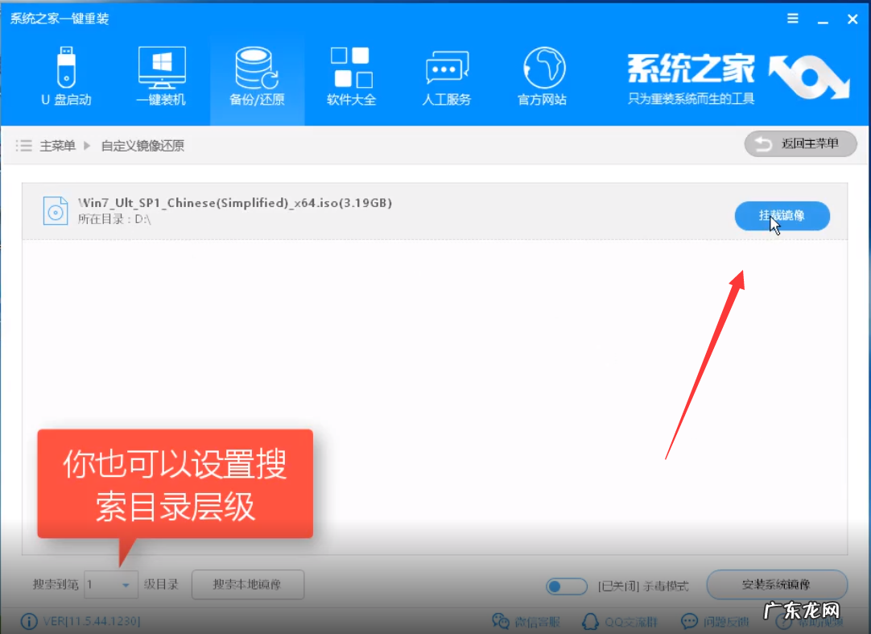Click the ISO file type icon
Viewport: 871px width, 634px height.
click(55, 211)
